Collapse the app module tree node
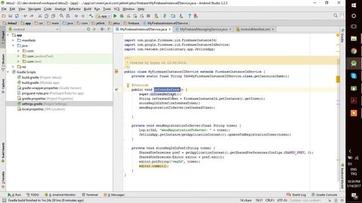362x203 pixels. pyautogui.click(x=8, y=35)
